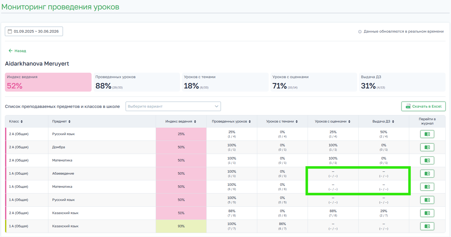The height and width of the screenshot is (237, 451).
Task: Click Скачать в Excel button
Action: point(423,106)
